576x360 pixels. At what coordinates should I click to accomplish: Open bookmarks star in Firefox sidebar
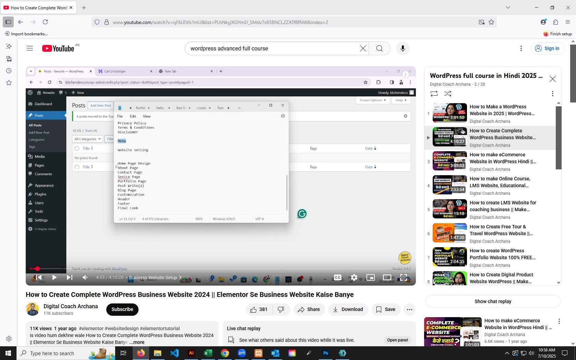[x=9, y=83]
